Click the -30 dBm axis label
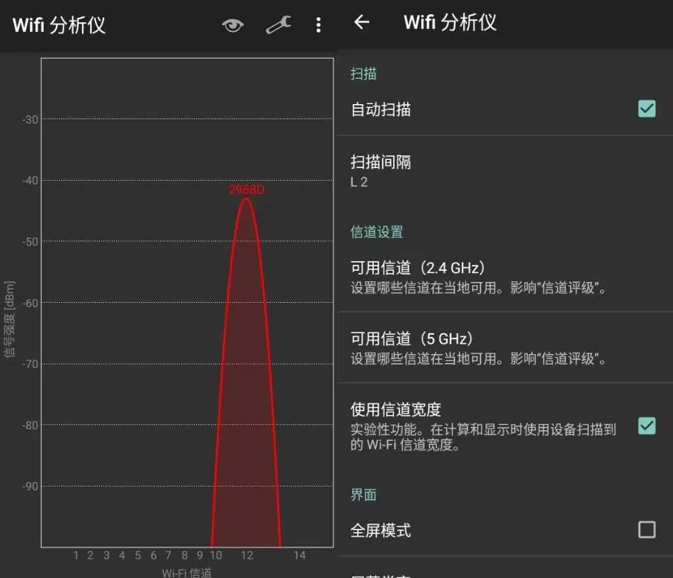 [x=30, y=120]
